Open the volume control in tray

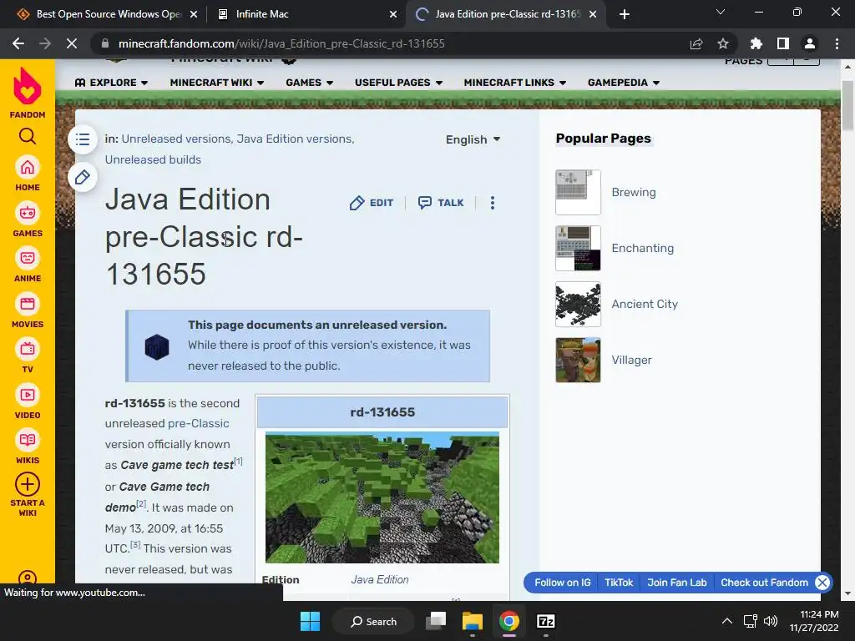pos(771,621)
